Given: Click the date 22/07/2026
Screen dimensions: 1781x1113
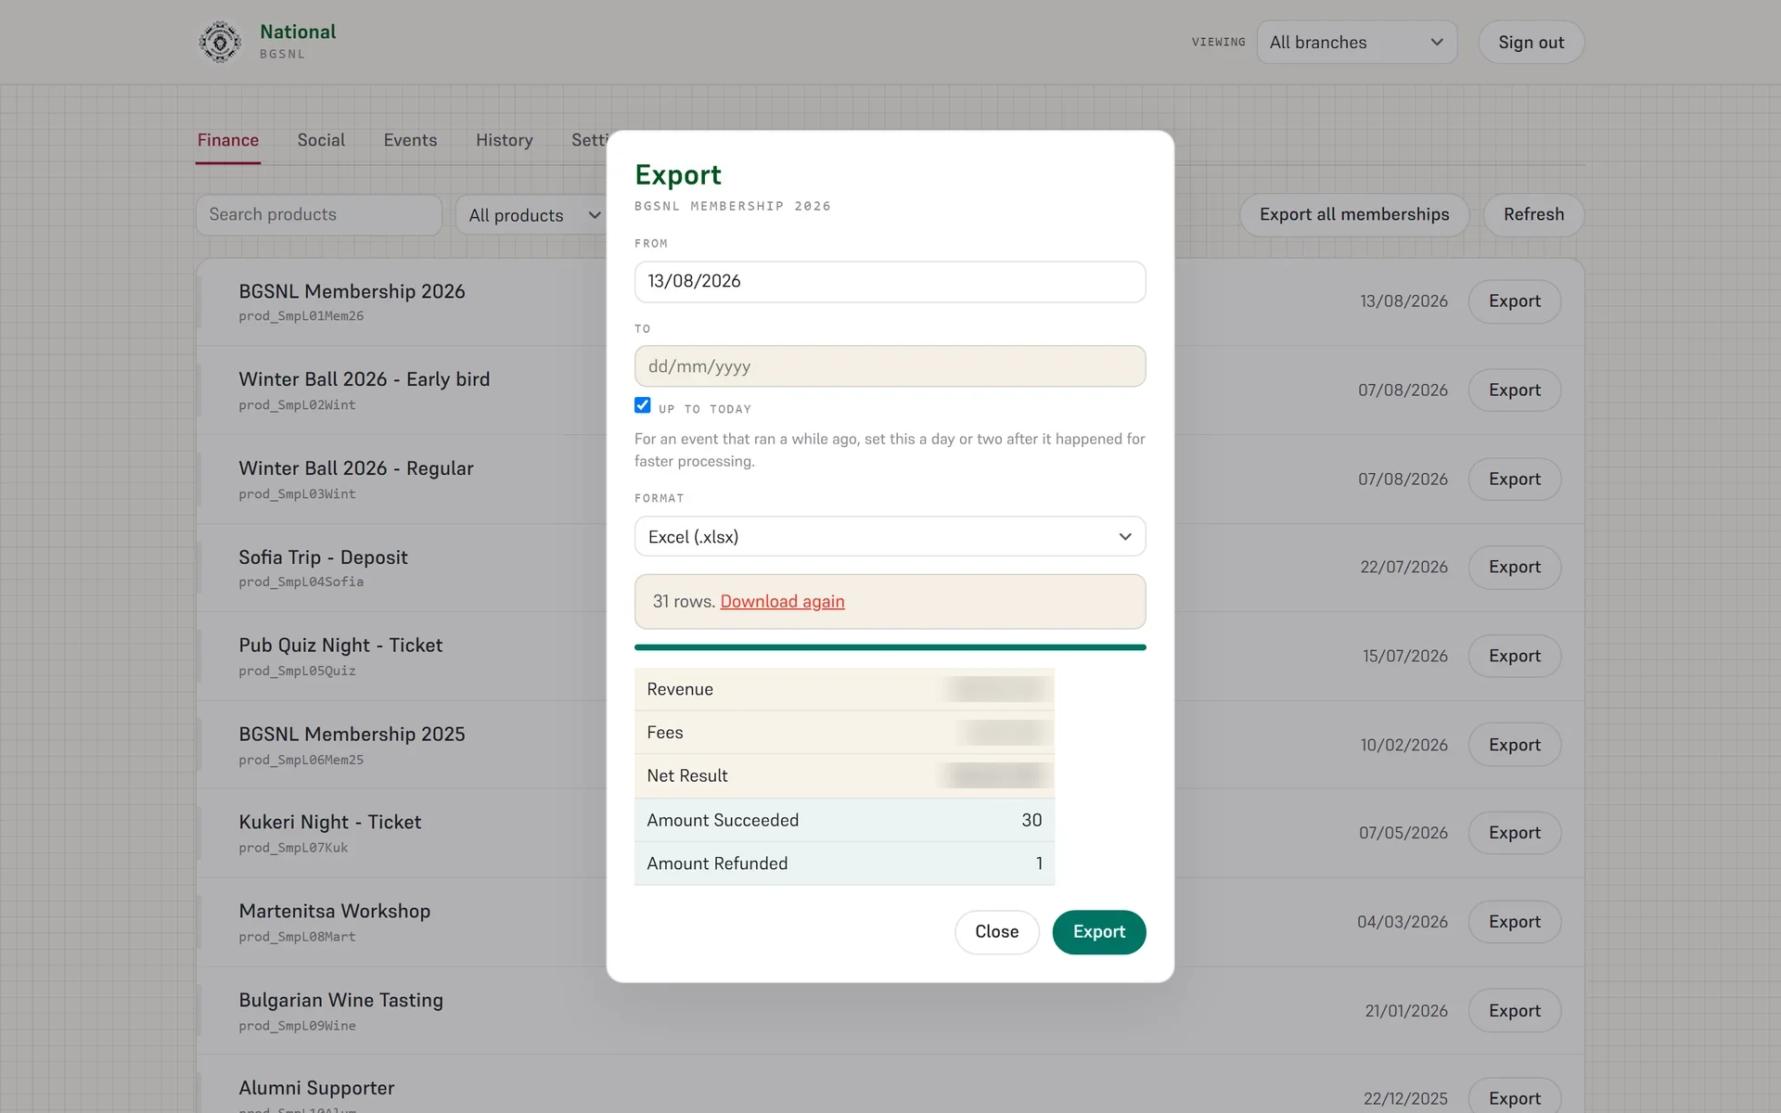Looking at the screenshot, I should [x=1403, y=568].
